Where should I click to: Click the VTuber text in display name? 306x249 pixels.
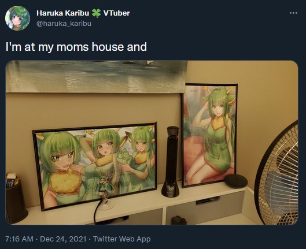tap(116, 13)
